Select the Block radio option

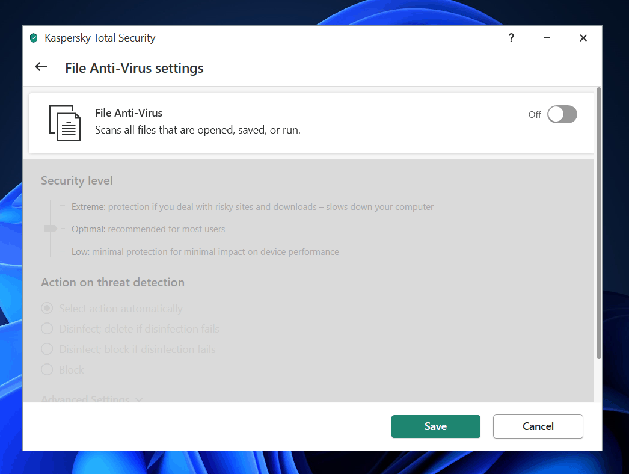47,370
